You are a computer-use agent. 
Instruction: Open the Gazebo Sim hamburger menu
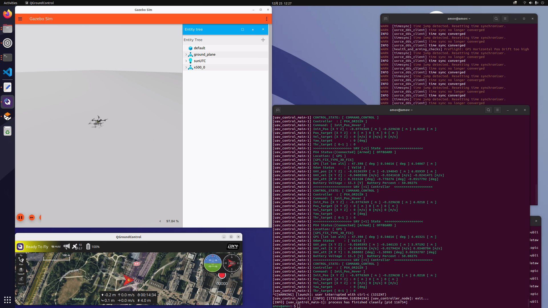tap(20, 19)
